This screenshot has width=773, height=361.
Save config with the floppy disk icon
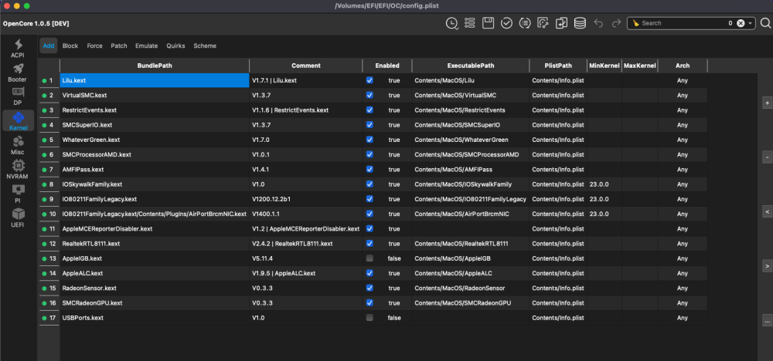point(488,23)
